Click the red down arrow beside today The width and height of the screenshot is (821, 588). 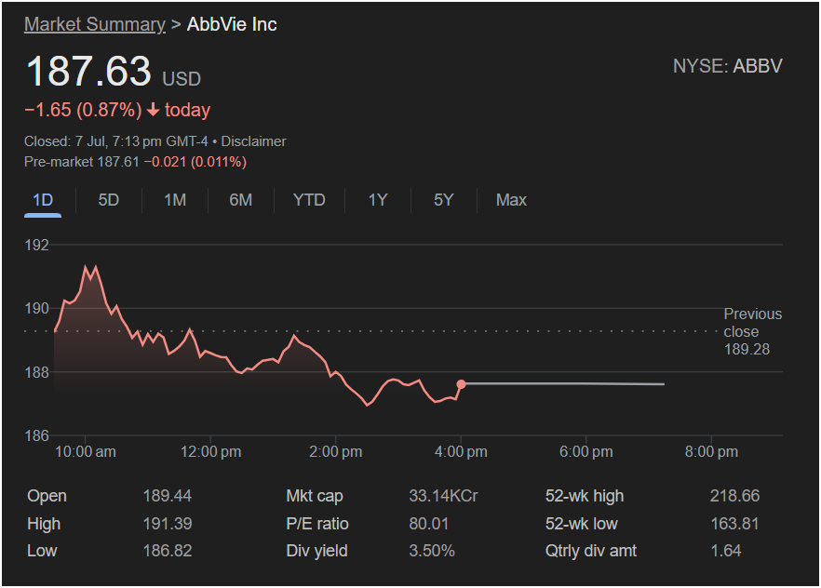click(153, 110)
